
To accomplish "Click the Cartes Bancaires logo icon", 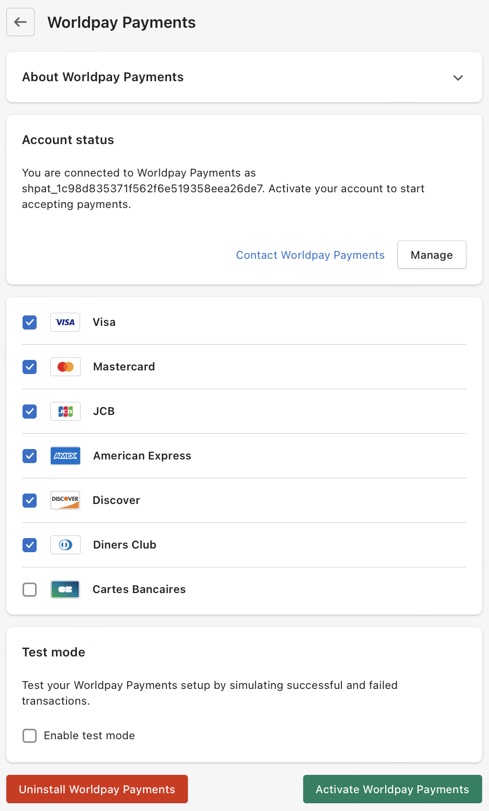I will [65, 589].
